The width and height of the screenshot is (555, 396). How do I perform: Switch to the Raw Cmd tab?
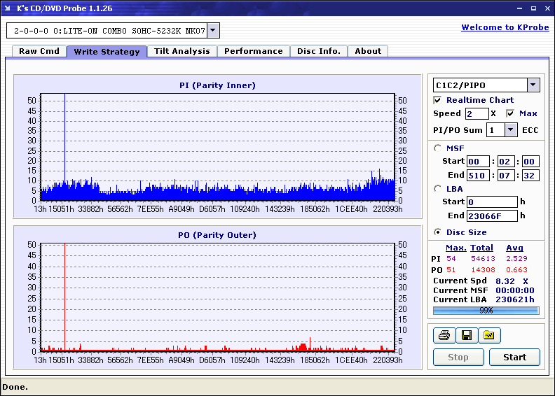coord(39,51)
